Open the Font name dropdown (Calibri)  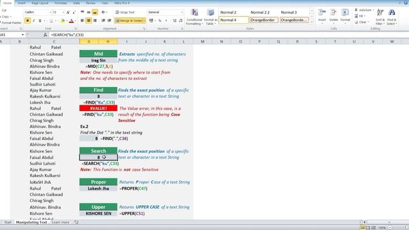pos(50,12)
